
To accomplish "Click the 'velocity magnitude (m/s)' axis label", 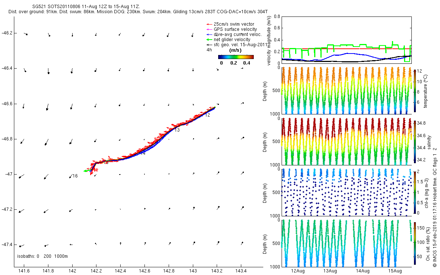I will 269,40.
